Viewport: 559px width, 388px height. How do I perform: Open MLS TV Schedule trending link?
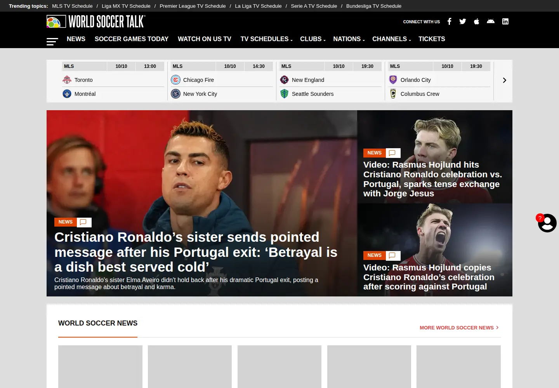[72, 6]
